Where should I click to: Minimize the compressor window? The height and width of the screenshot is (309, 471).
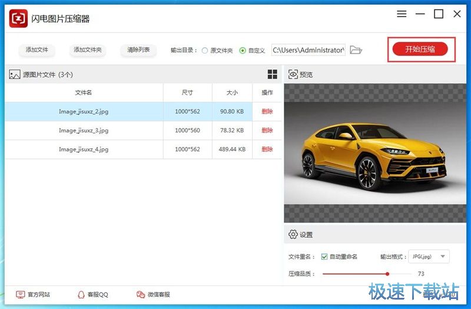pos(420,14)
